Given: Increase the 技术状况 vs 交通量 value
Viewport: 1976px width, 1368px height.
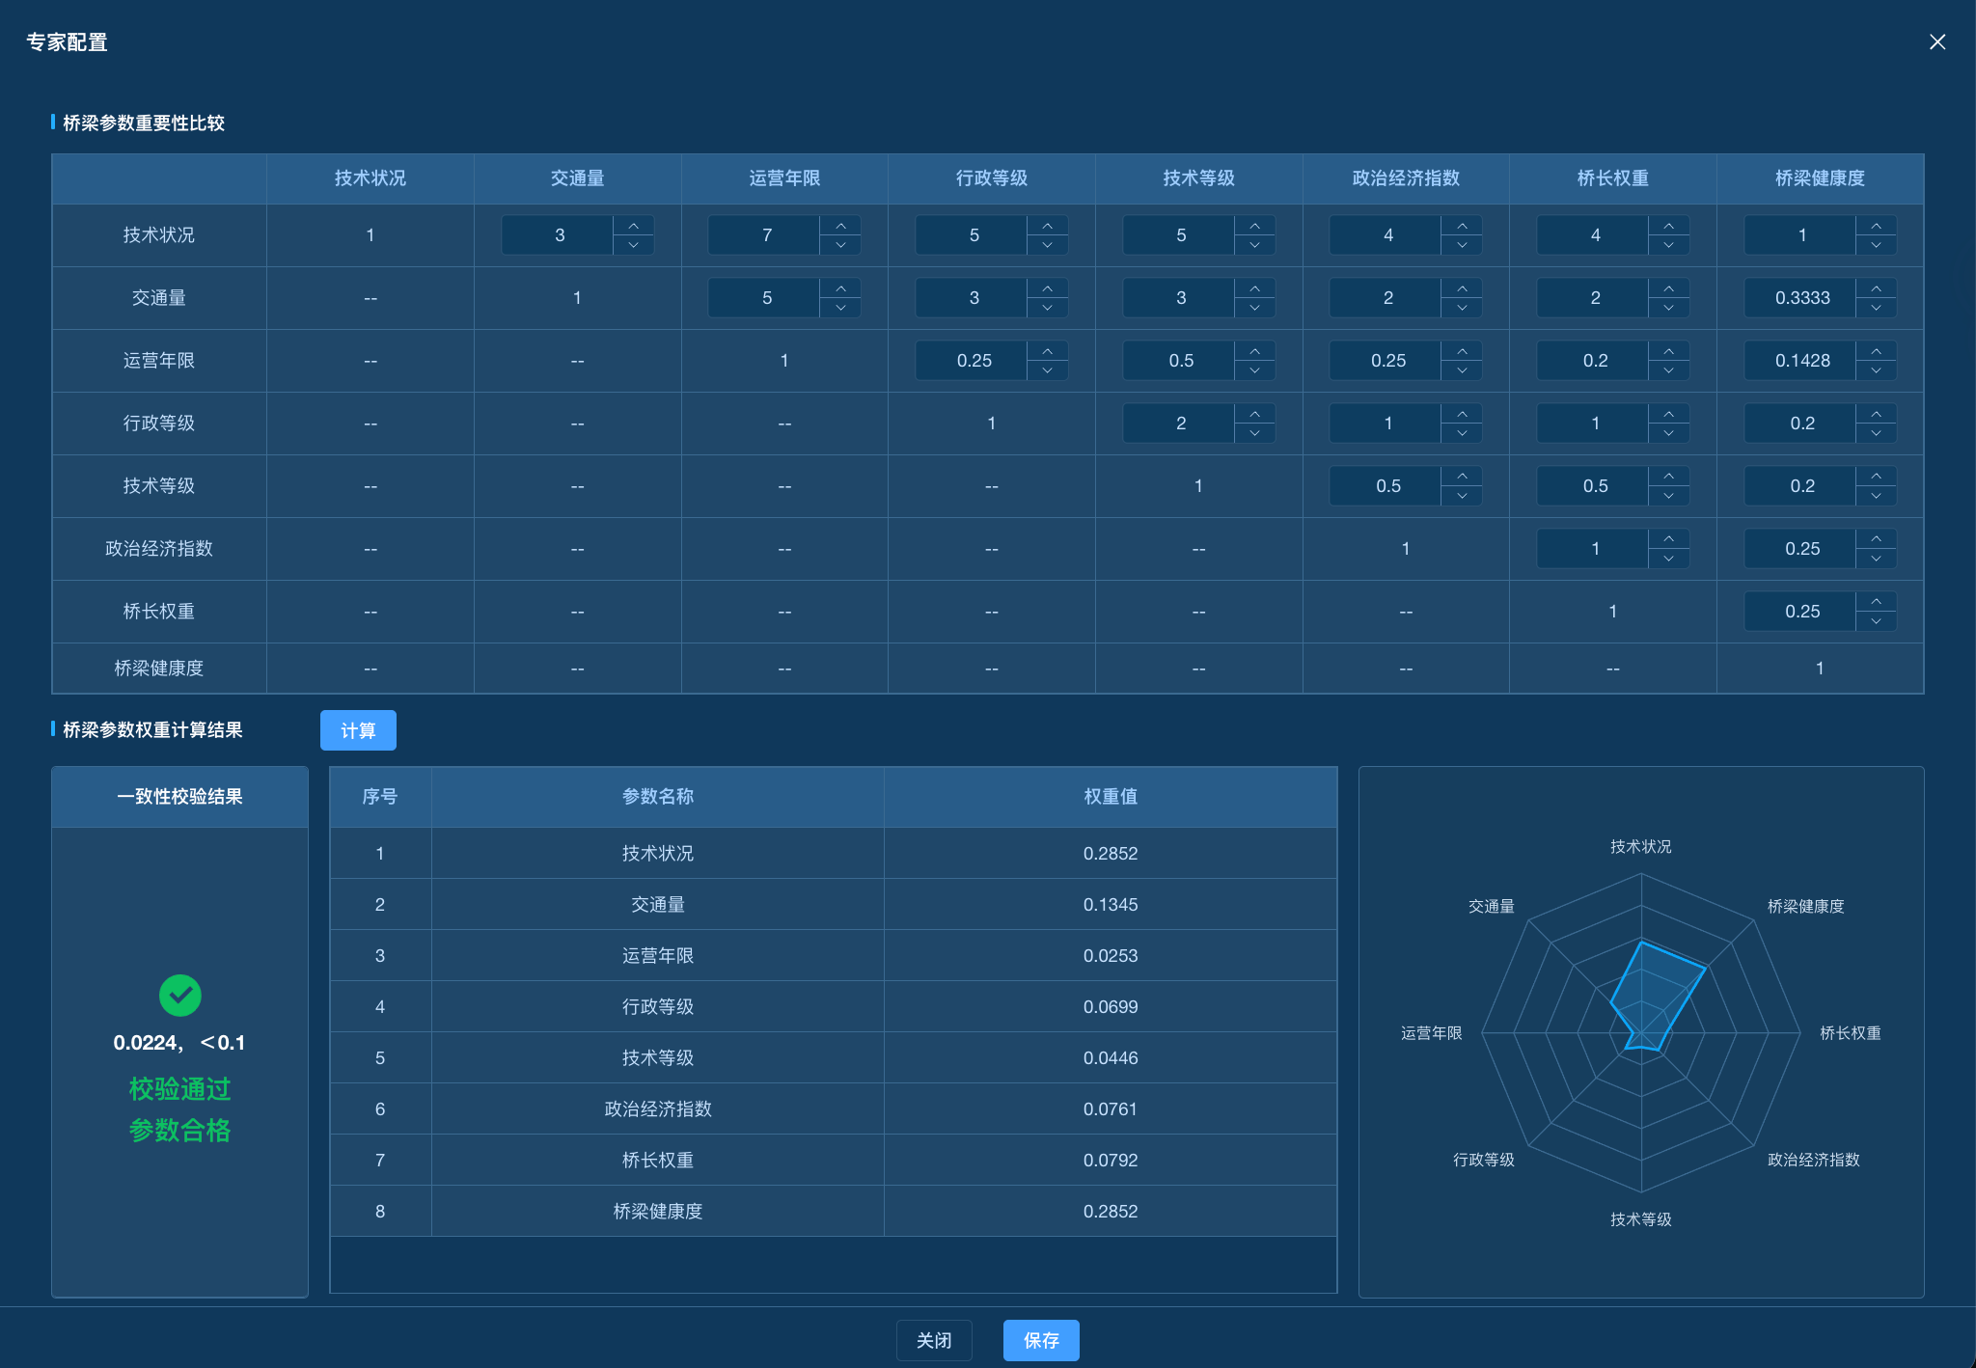Looking at the screenshot, I should (x=634, y=226).
